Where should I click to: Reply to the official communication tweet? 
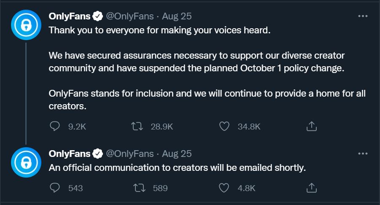[55, 187]
